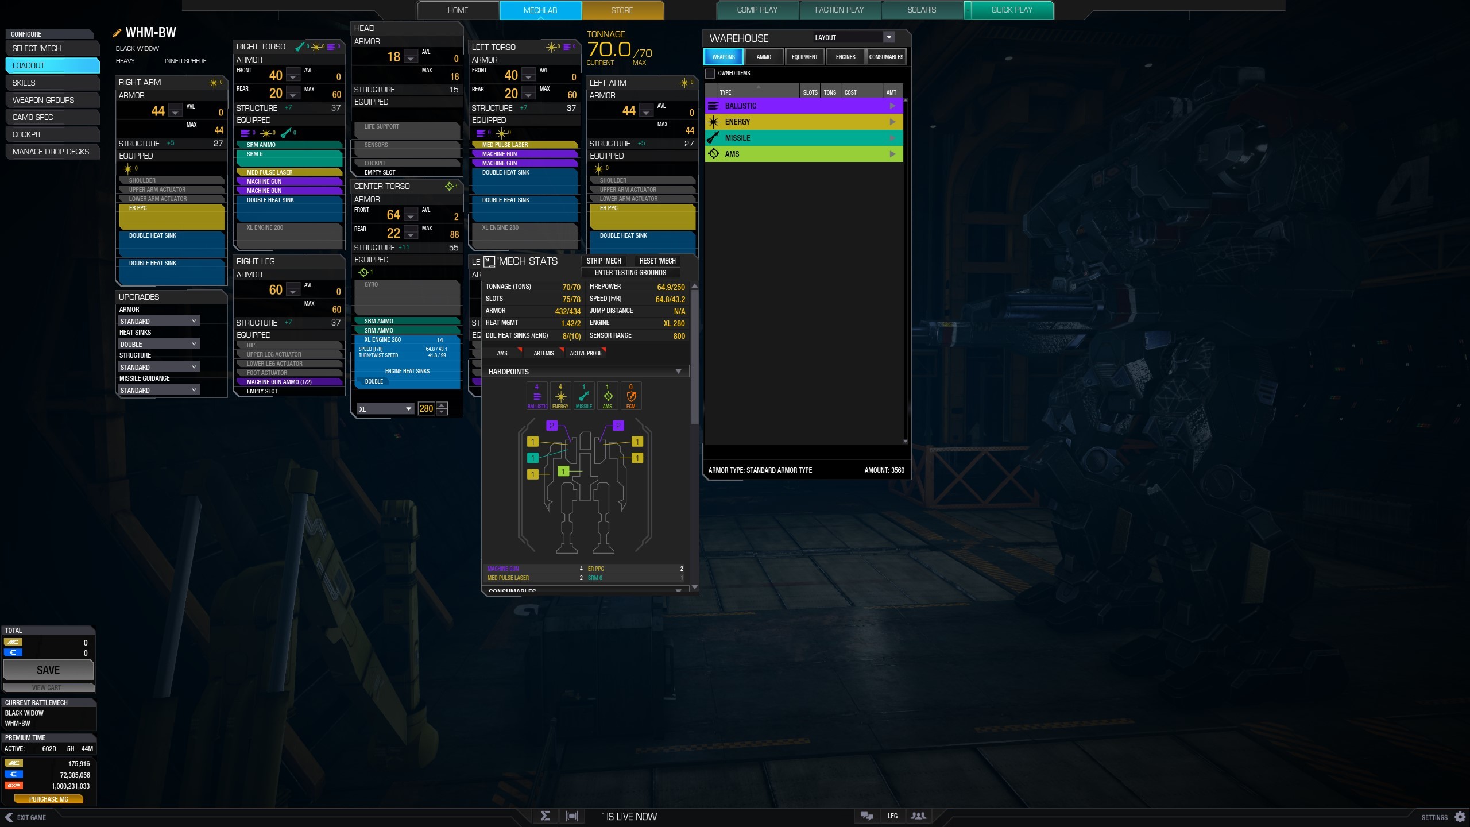Click the ECM hardpoint icon showing zero
Viewport: 1470px width, 827px height.
click(x=631, y=395)
